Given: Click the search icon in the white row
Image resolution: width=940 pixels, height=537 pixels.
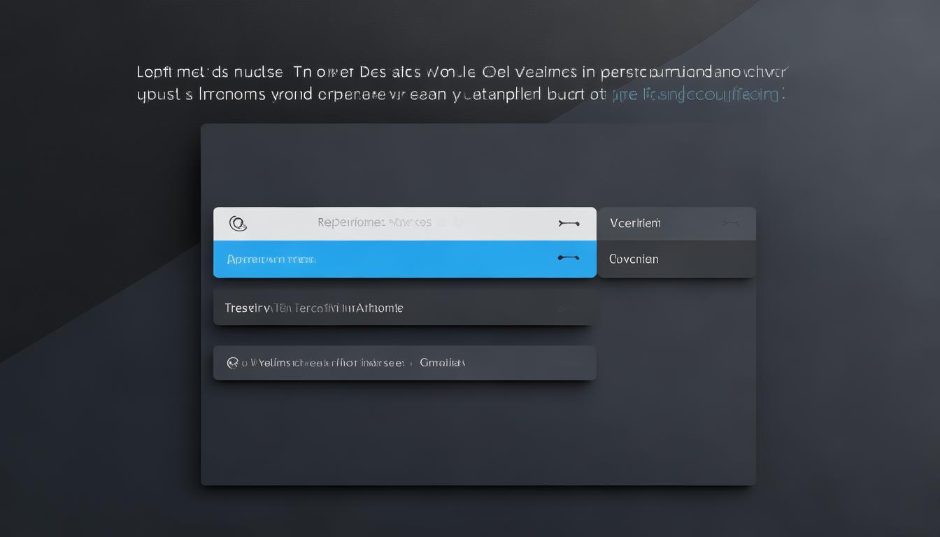Looking at the screenshot, I should click(x=238, y=224).
